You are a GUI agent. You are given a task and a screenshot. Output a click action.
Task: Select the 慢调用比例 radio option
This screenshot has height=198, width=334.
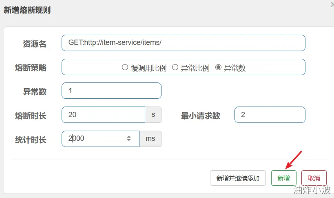click(x=125, y=68)
